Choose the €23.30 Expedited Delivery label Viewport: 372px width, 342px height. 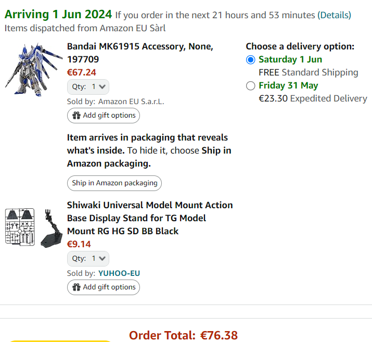coord(313,98)
